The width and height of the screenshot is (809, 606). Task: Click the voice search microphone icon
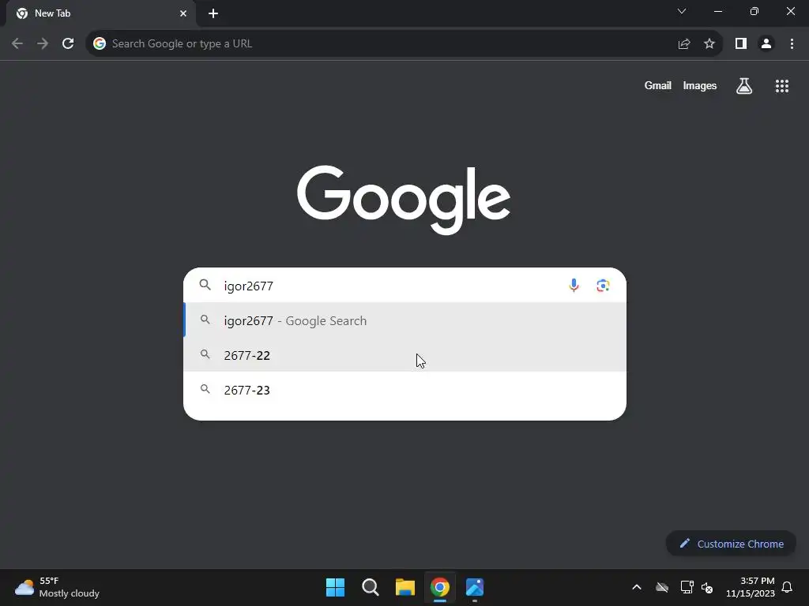[x=574, y=286]
